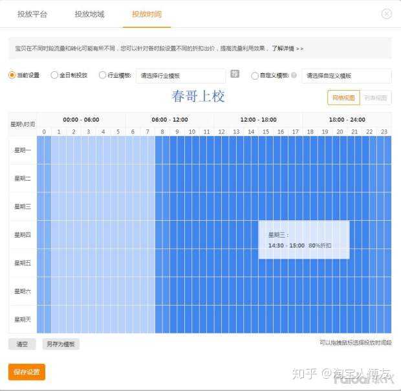Viewport: 401px width, 391px height.
Task: Switch to 列表视图 view
Action: pos(375,98)
